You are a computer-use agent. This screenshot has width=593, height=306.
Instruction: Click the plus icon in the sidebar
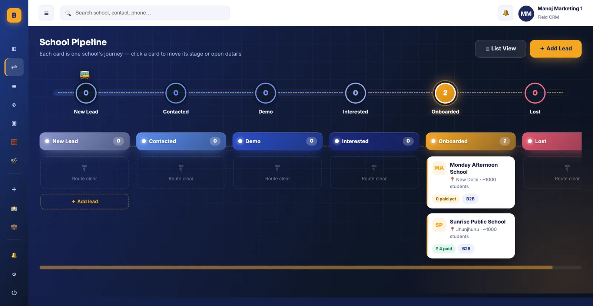click(x=14, y=189)
